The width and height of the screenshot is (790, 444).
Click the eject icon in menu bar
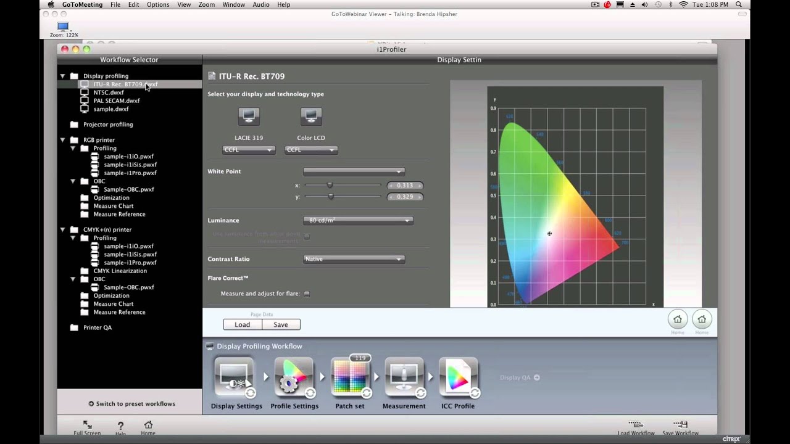pos(634,4)
